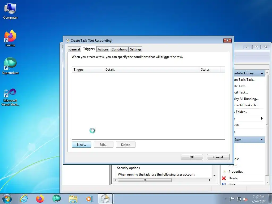Click the red X Delete icon in the Actions pane
This screenshot has height=204, width=272.
pos(224,178)
